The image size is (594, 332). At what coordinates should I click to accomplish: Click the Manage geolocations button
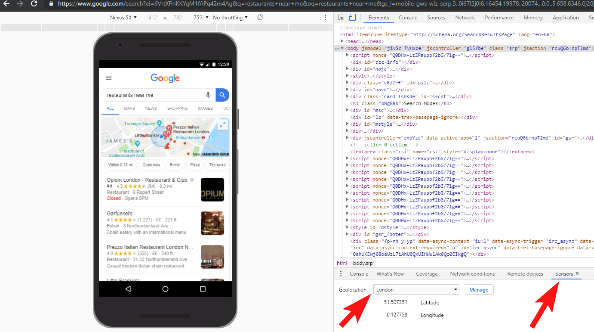click(479, 290)
